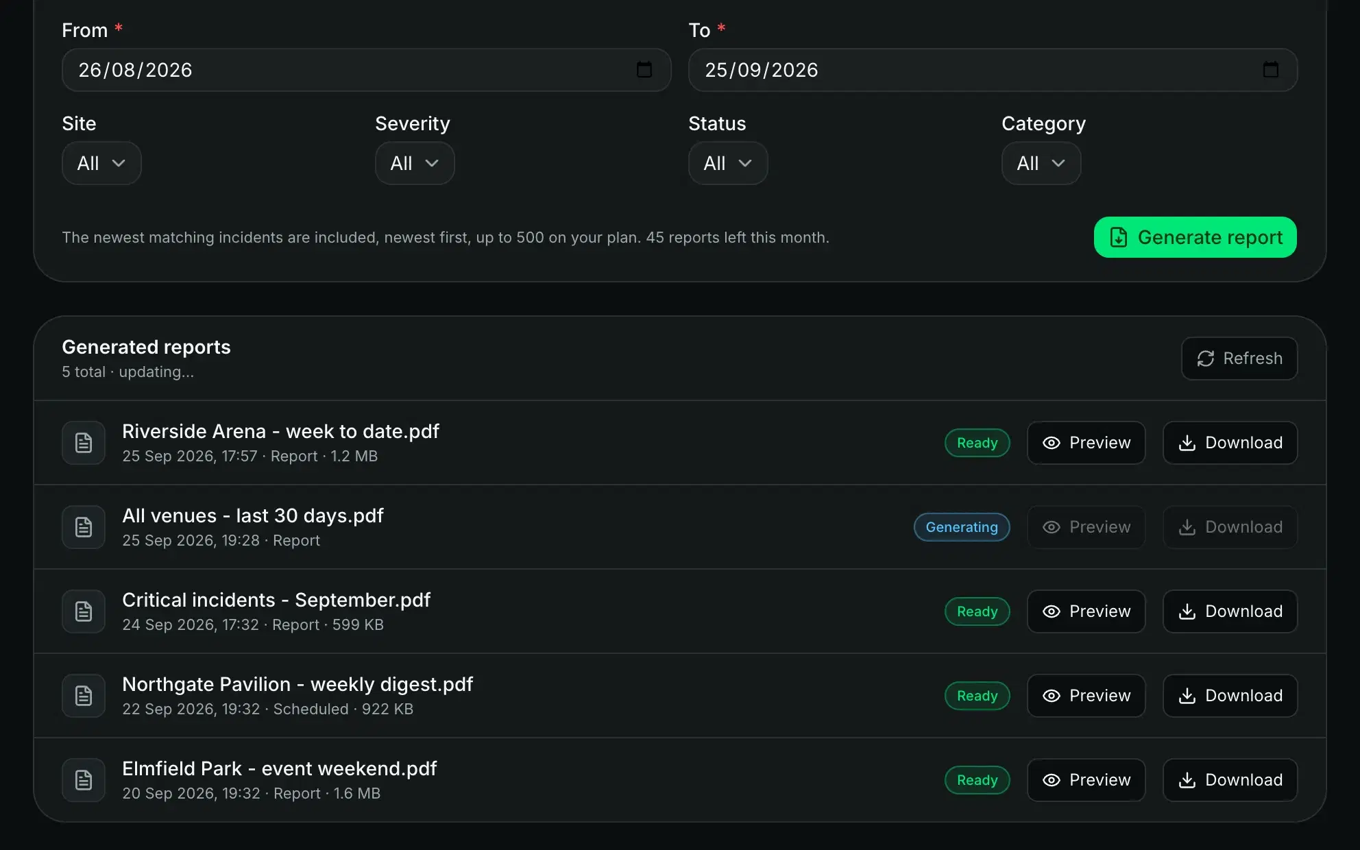
Task: Open the From date calendar picker icon
Action: click(x=644, y=70)
